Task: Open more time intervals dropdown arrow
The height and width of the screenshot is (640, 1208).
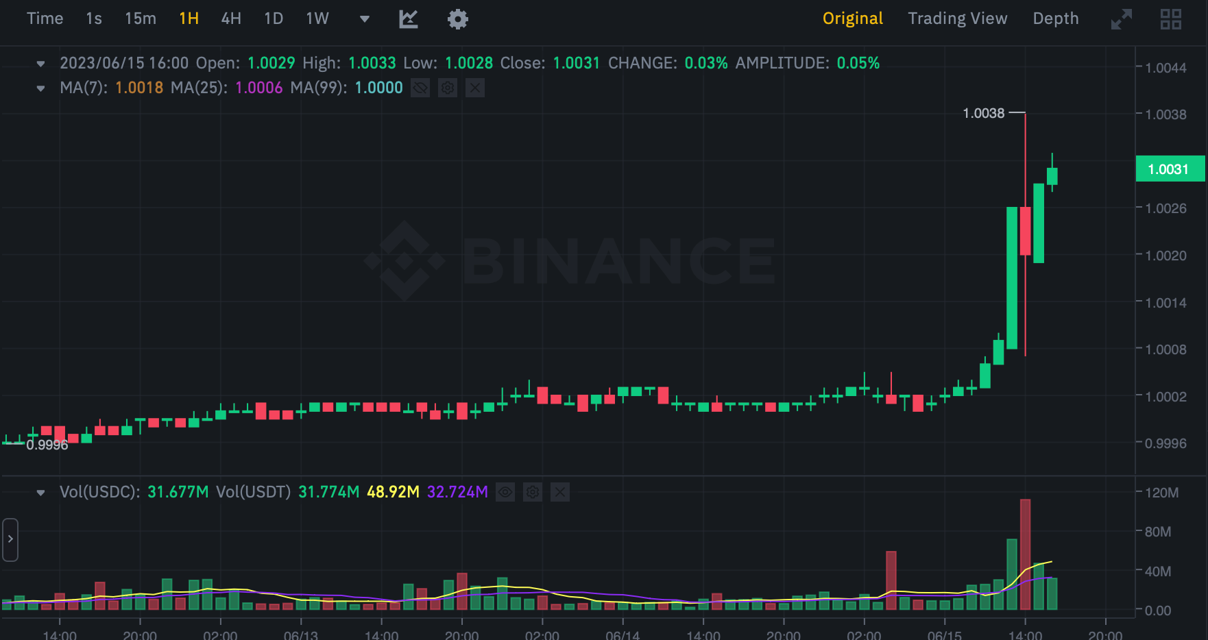Action: (x=365, y=19)
